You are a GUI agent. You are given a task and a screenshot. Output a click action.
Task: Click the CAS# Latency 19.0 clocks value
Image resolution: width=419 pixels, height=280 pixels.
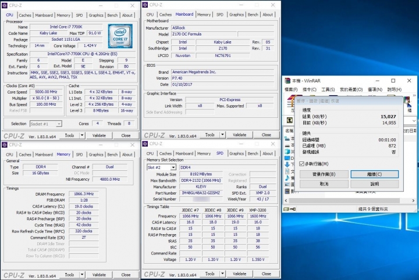(84, 206)
